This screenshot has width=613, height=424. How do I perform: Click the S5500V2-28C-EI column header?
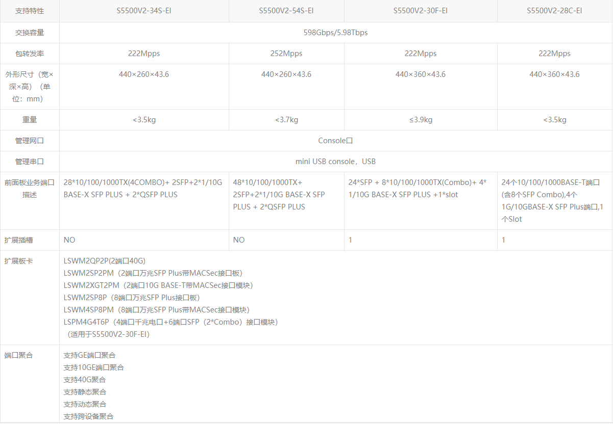coord(554,11)
